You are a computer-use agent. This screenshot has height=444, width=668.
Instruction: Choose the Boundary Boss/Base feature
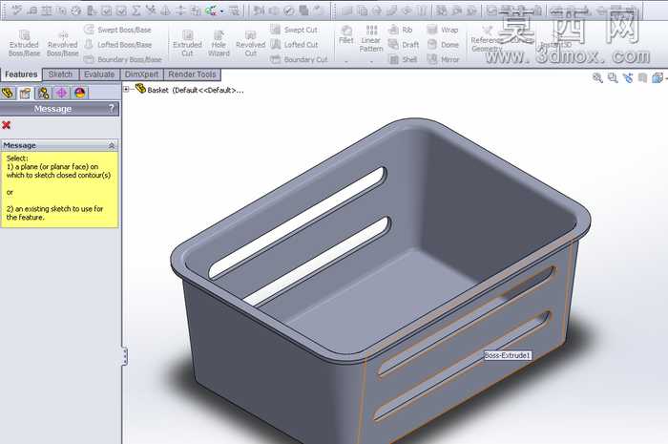click(x=123, y=59)
